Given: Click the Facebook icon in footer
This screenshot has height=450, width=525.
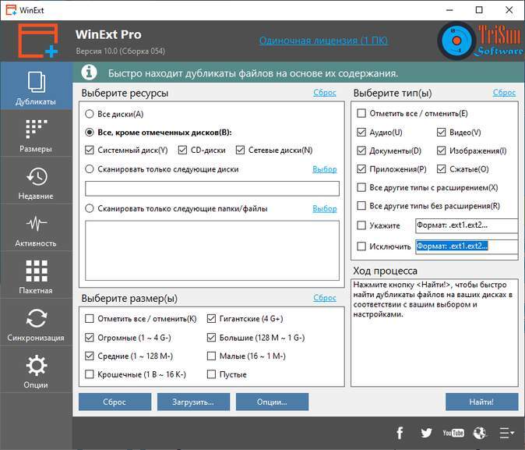Looking at the screenshot, I should tap(400, 433).
